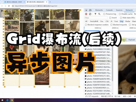Filter requests by Img
The height and width of the screenshot is (102, 136).
pos(122,21)
